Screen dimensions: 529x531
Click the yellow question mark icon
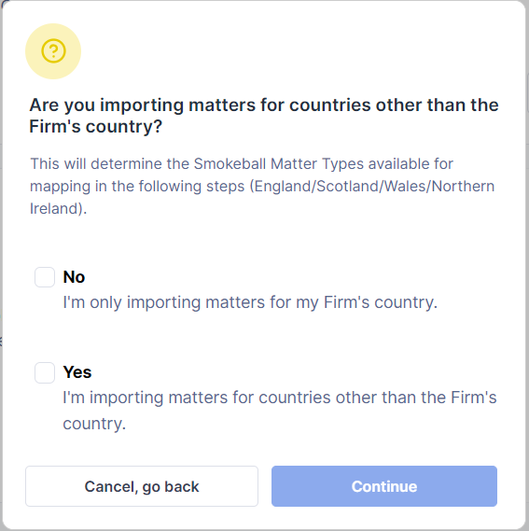pyautogui.click(x=53, y=51)
